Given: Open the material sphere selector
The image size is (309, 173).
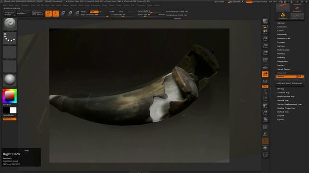Looking at the screenshot, I should pyautogui.click(x=10, y=80).
